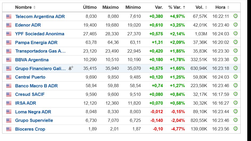The image size is (251, 141).
Task: Click the Último column header
Action: 90,7
